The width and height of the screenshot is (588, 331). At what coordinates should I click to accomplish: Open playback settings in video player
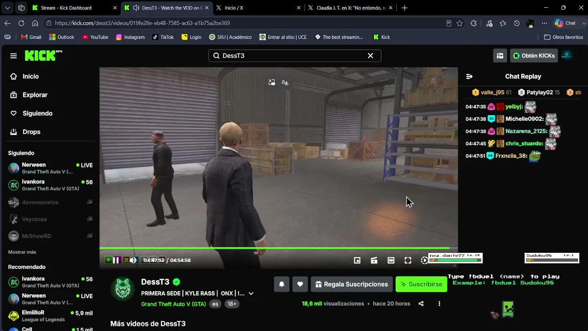(x=424, y=260)
